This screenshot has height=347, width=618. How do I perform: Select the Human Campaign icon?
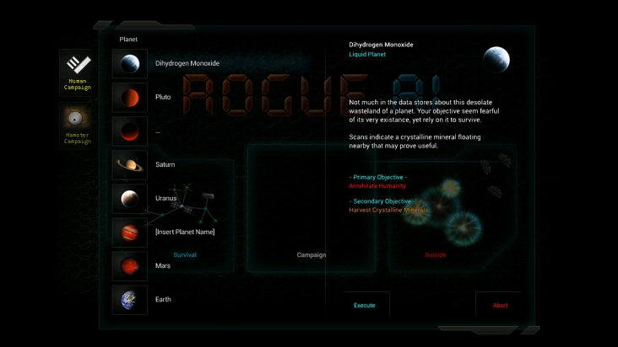point(78,72)
